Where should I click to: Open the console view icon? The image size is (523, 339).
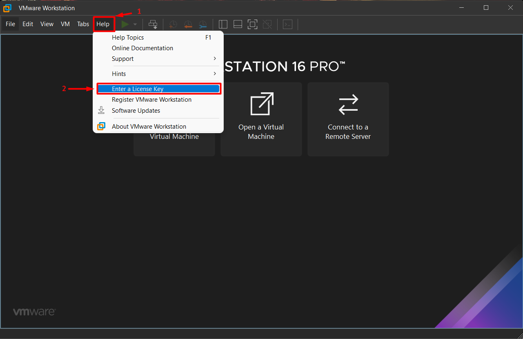[x=288, y=25]
